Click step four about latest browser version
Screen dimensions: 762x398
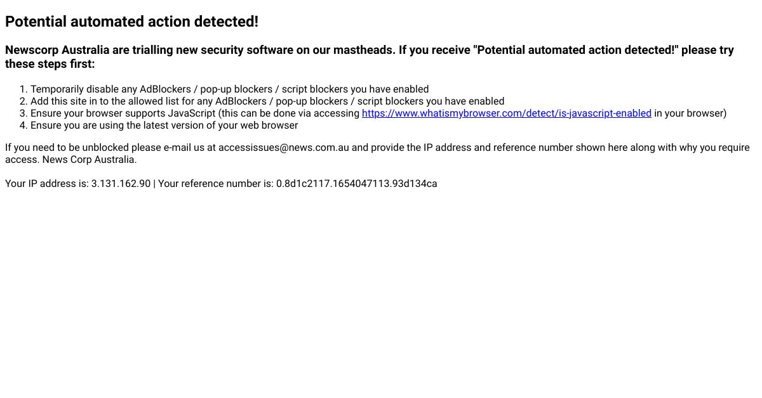point(164,125)
